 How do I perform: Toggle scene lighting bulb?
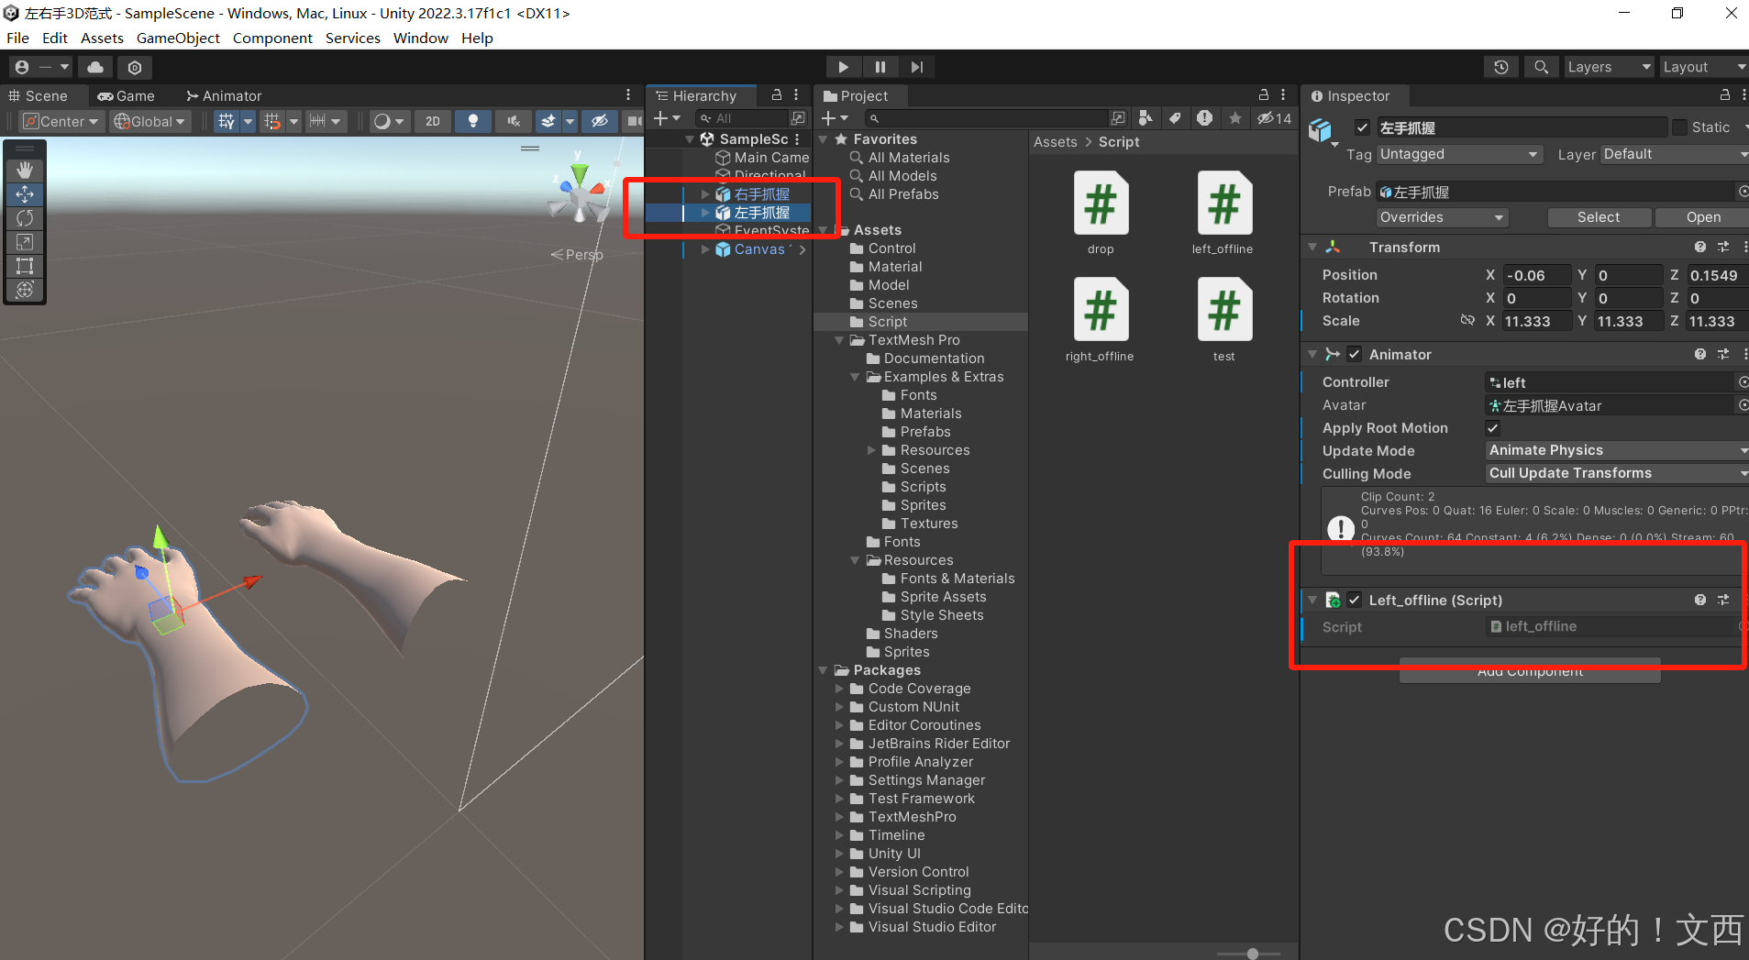point(473,121)
